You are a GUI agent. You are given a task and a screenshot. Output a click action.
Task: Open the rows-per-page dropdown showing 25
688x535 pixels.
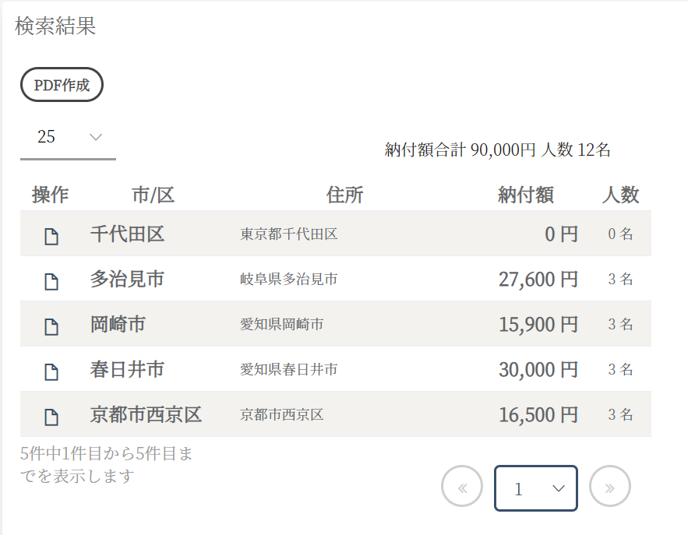pos(68,137)
